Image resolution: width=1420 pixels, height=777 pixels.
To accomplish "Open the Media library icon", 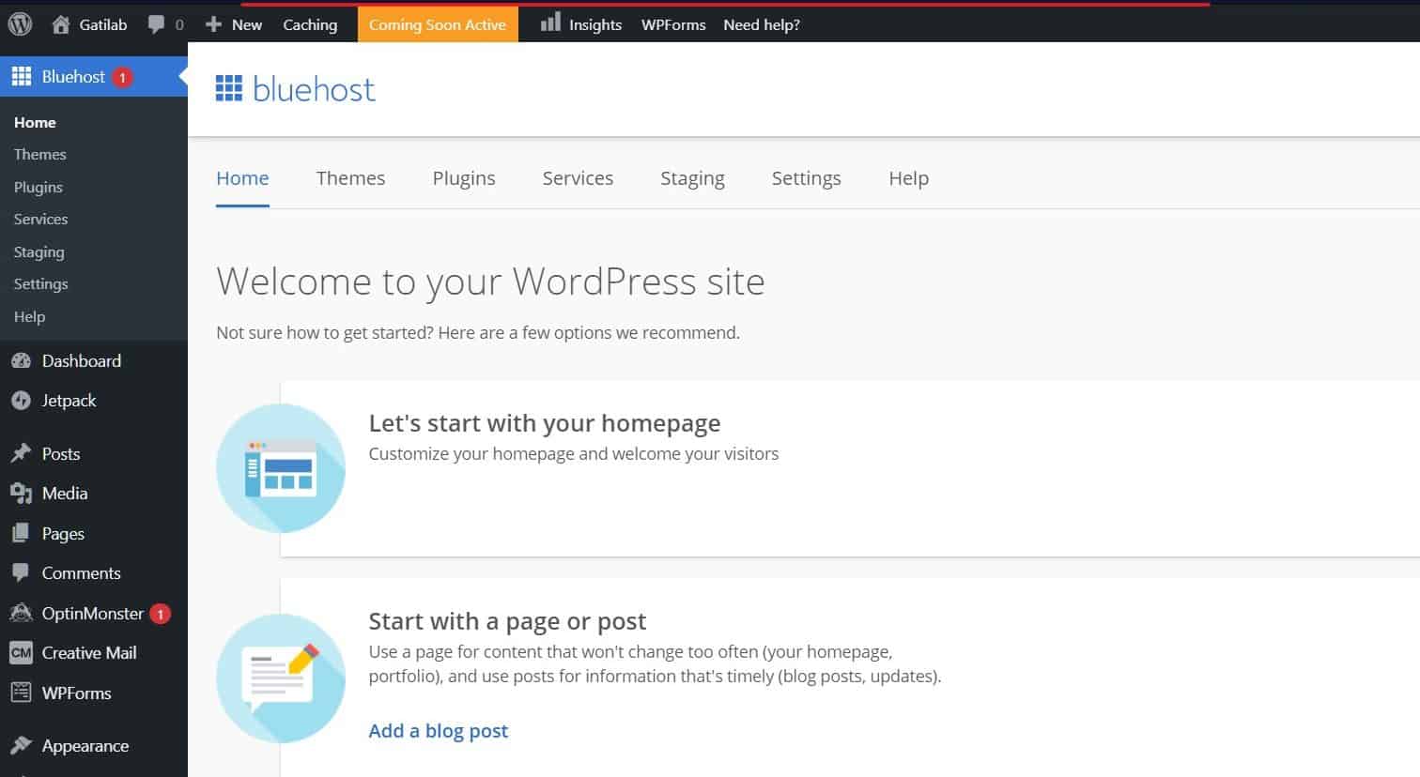I will [x=21, y=493].
